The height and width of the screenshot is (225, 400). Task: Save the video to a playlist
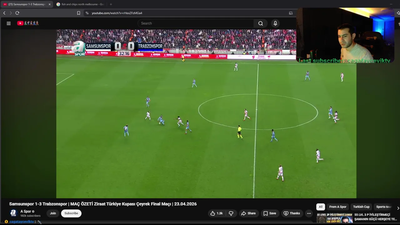[x=269, y=213]
